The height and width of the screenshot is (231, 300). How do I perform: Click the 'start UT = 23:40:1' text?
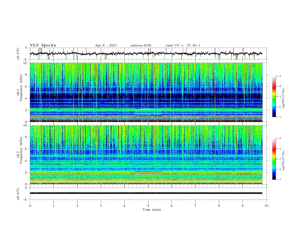(183, 45)
